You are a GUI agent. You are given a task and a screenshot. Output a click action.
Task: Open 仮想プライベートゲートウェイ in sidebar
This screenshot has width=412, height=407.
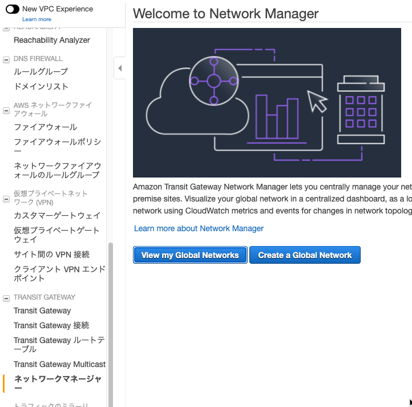(x=56, y=235)
